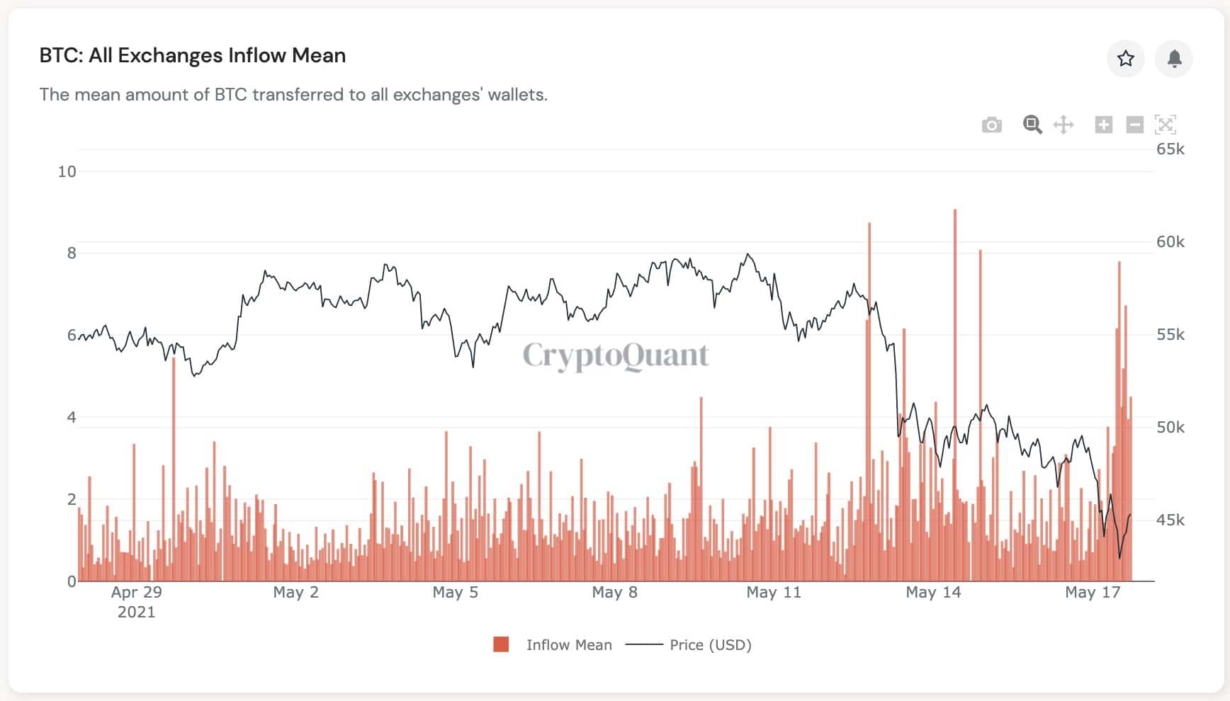The image size is (1230, 701).
Task: Click the 65k price axis label
Action: coord(1170,149)
